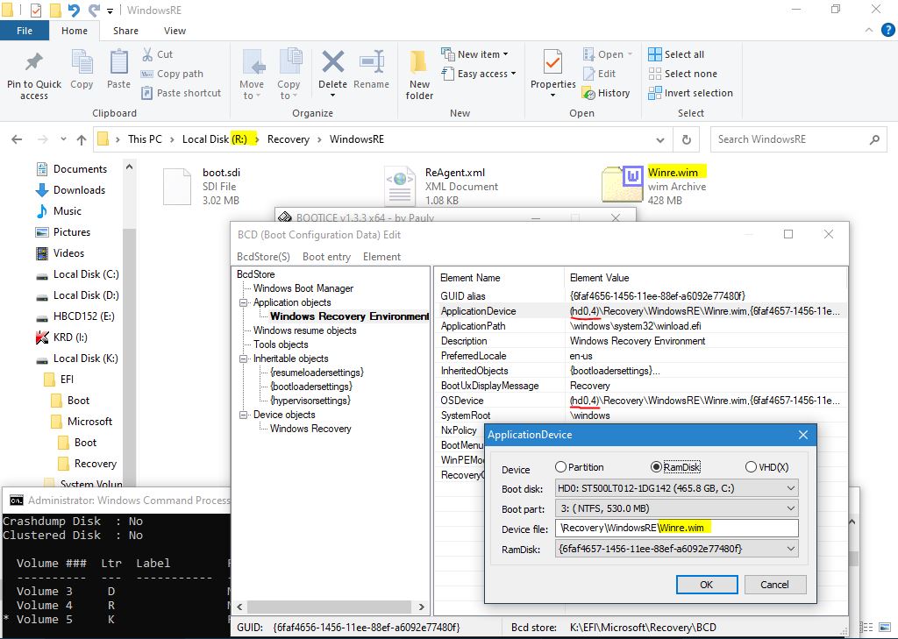Switch to the View ribbon tab

point(175,31)
